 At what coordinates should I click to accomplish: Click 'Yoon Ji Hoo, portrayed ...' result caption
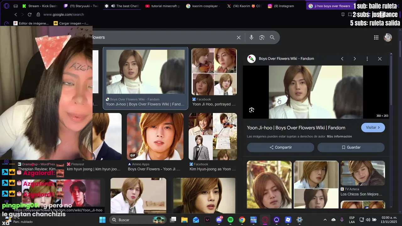[214, 104]
